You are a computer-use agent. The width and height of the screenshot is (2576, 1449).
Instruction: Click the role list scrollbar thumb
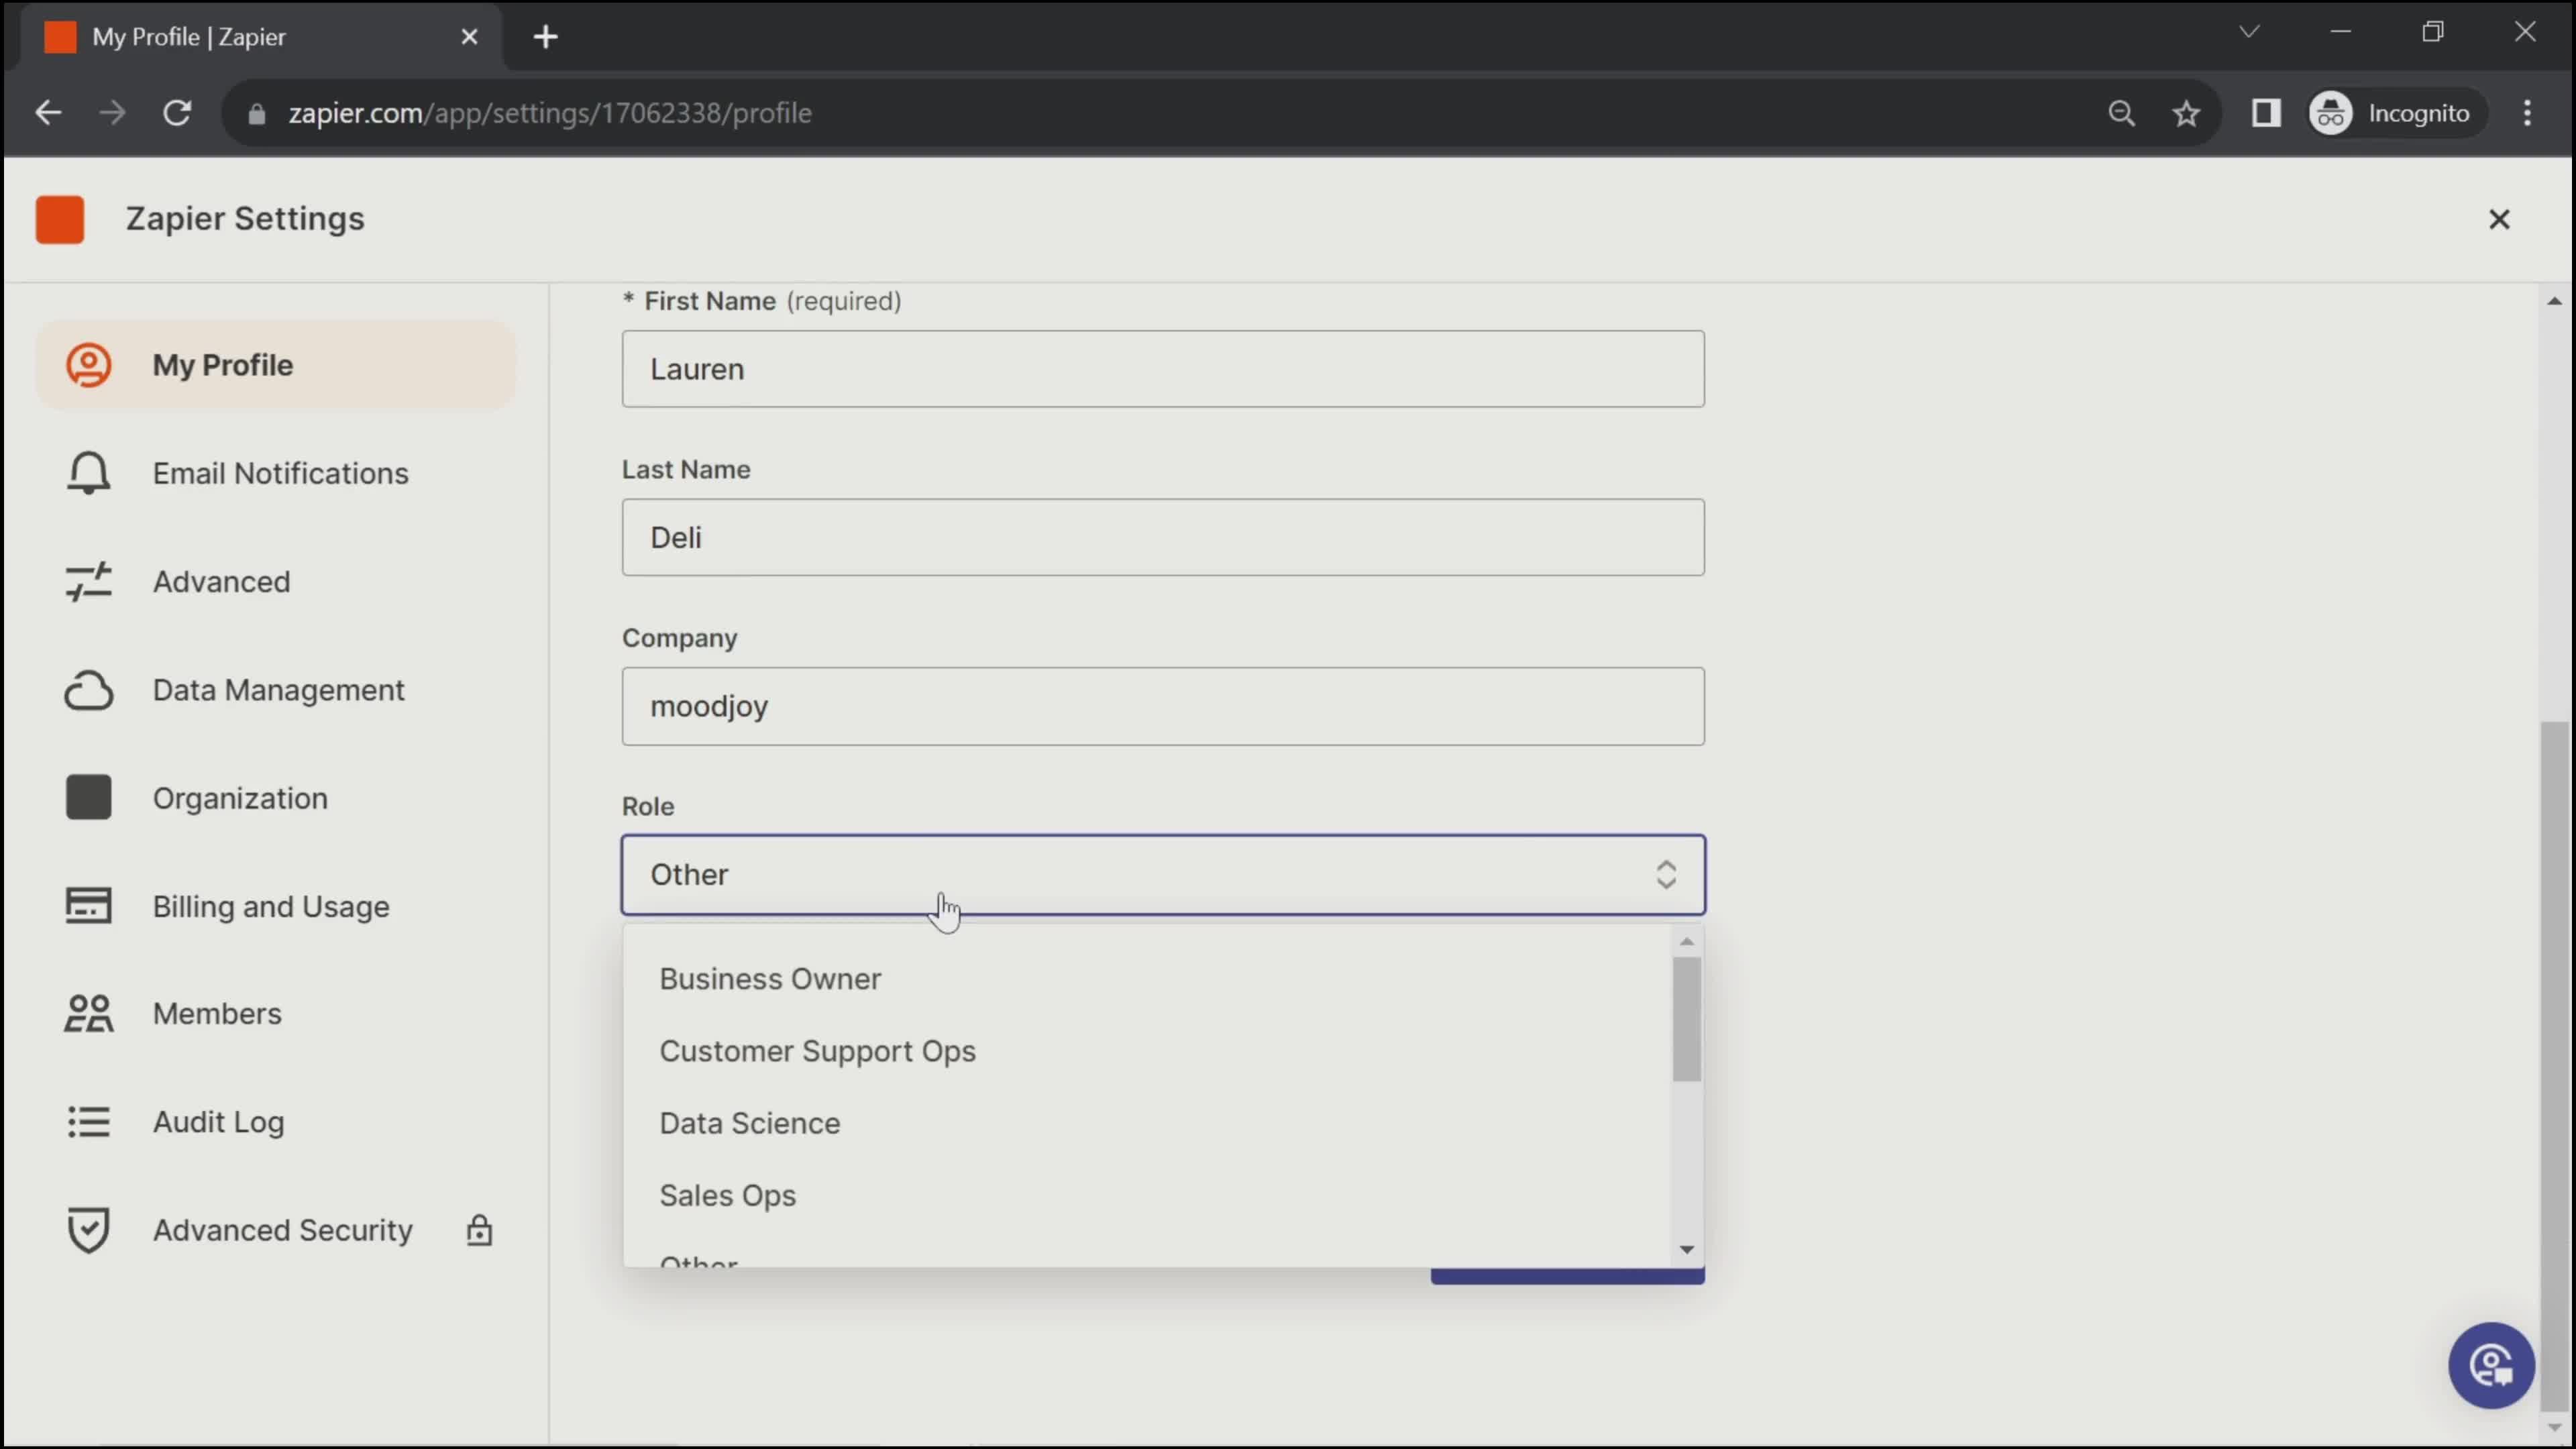tap(1687, 1019)
